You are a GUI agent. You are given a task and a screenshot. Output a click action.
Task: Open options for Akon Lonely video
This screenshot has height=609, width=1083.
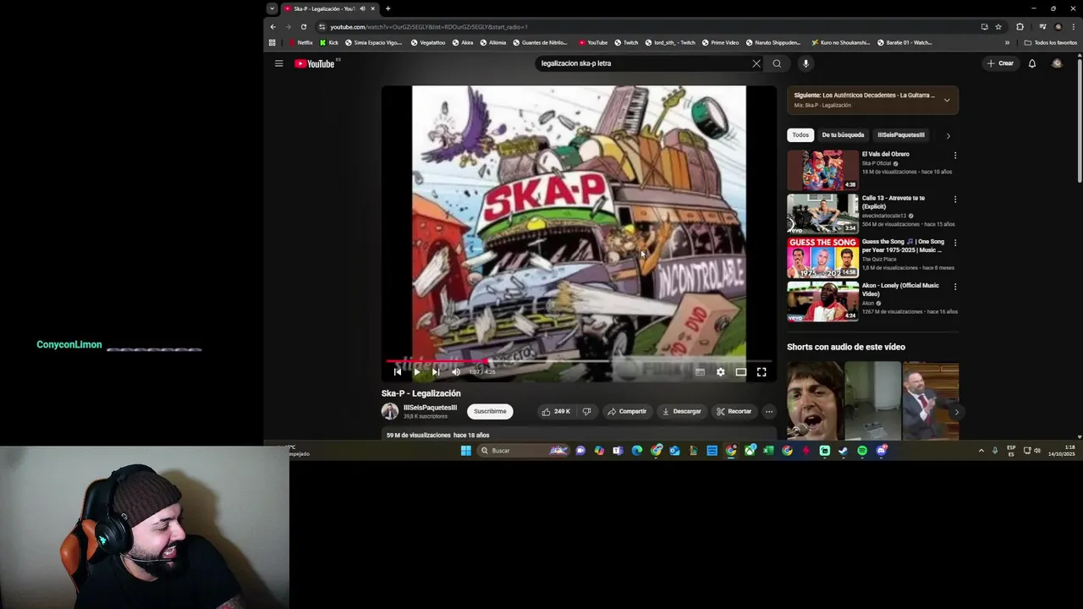[x=955, y=287]
